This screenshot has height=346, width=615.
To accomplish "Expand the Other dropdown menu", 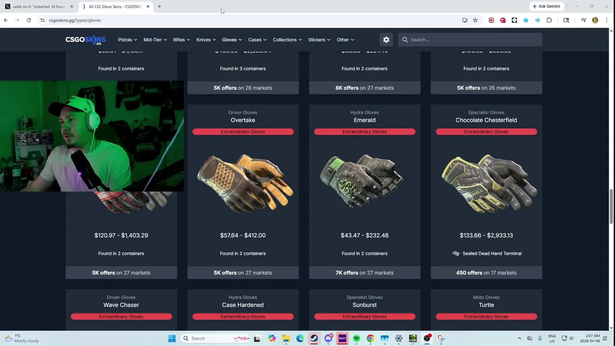I will [345, 40].
